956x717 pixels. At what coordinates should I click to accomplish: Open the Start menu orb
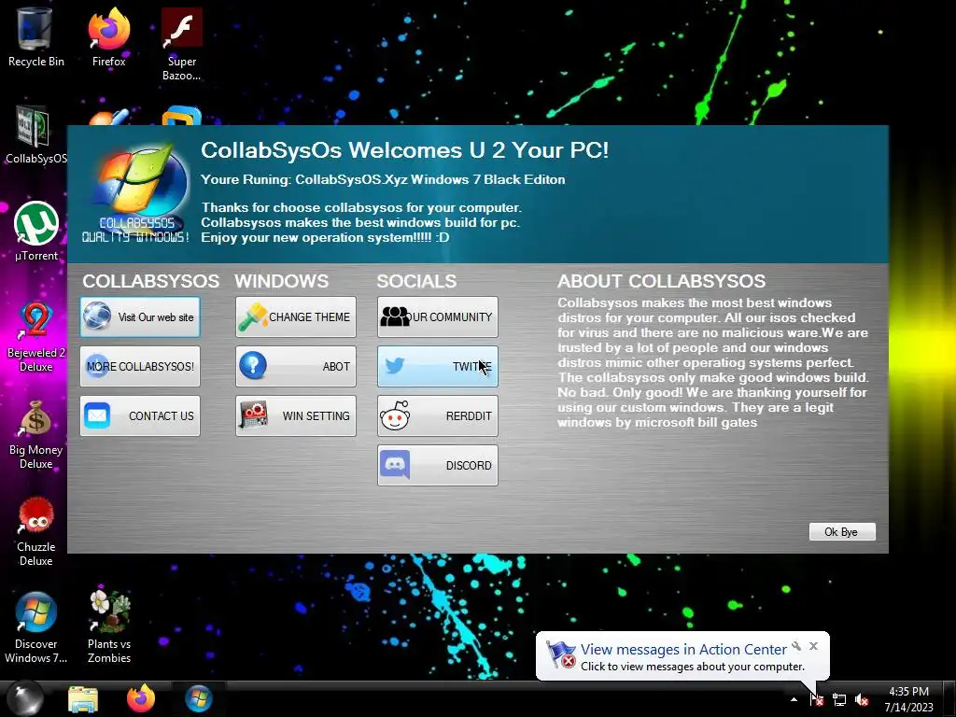tap(24, 698)
